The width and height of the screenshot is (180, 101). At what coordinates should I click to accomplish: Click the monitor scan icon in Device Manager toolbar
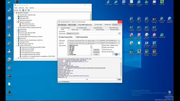click(x=29, y=10)
